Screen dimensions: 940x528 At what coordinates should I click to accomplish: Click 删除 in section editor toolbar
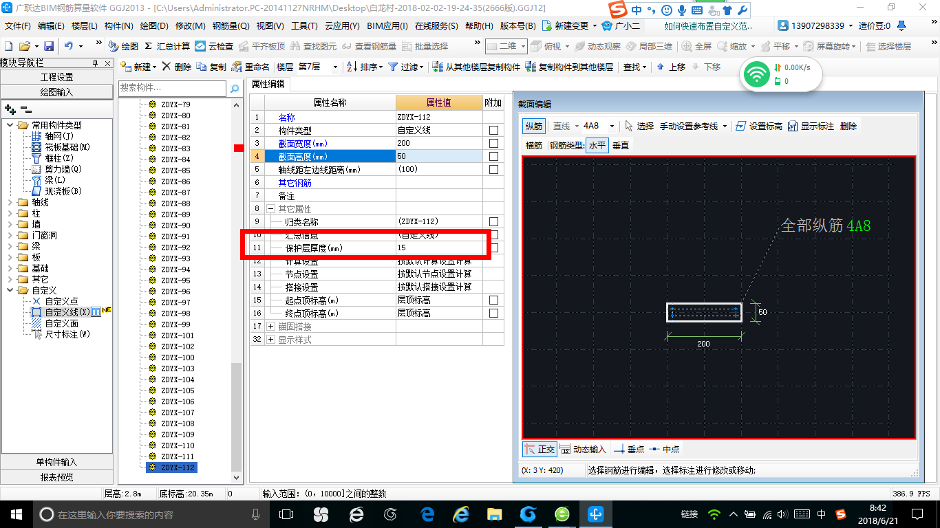pyautogui.click(x=848, y=126)
